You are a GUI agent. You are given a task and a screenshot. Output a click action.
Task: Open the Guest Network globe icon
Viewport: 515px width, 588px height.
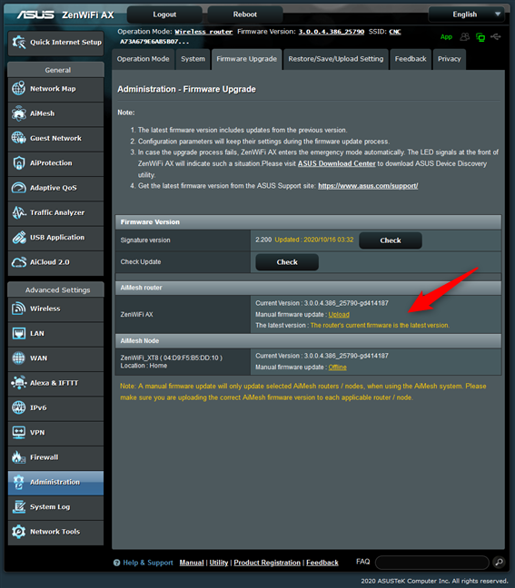(x=19, y=138)
